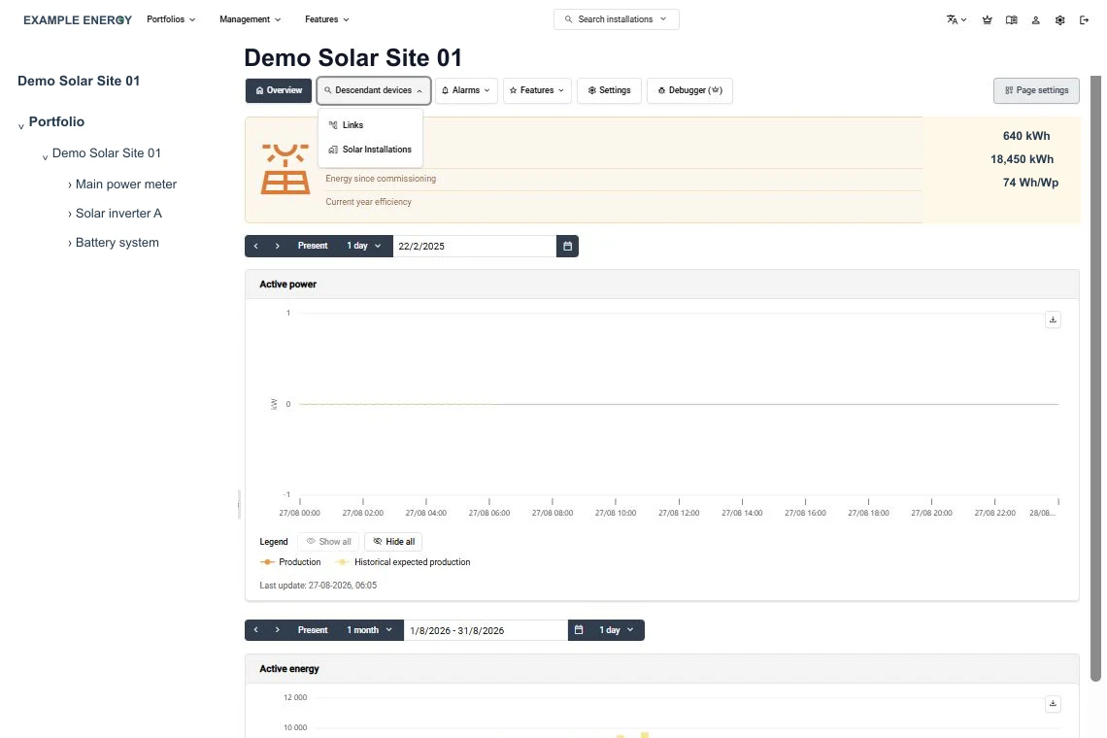Open the documentation book icon
Image resolution: width=1107 pixels, height=738 pixels.
pyautogui.click(x=1011, y=19)
